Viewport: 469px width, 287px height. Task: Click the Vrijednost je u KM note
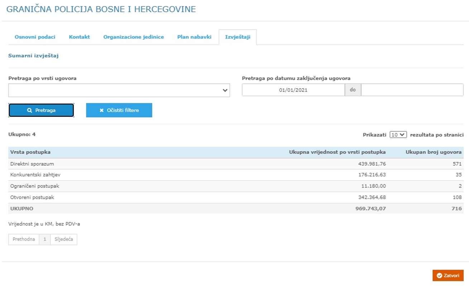44,224
